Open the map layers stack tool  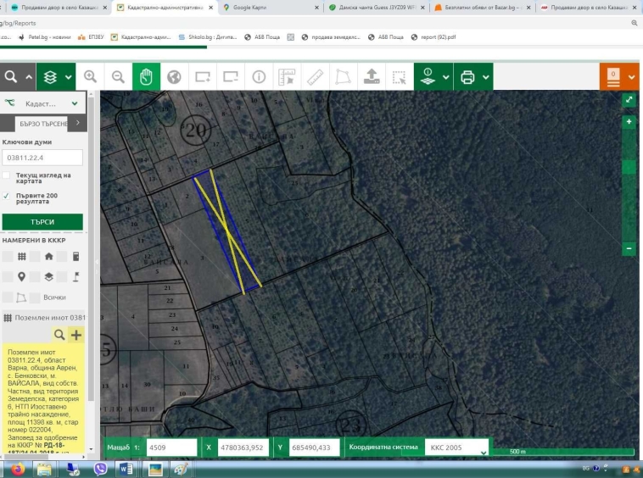coord(50,76)
